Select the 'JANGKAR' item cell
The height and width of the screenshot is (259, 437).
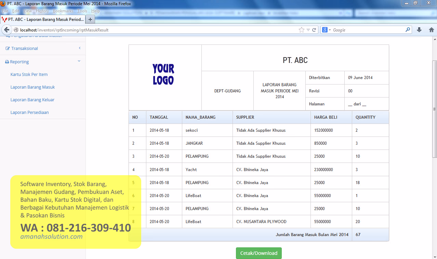point(207,143)
